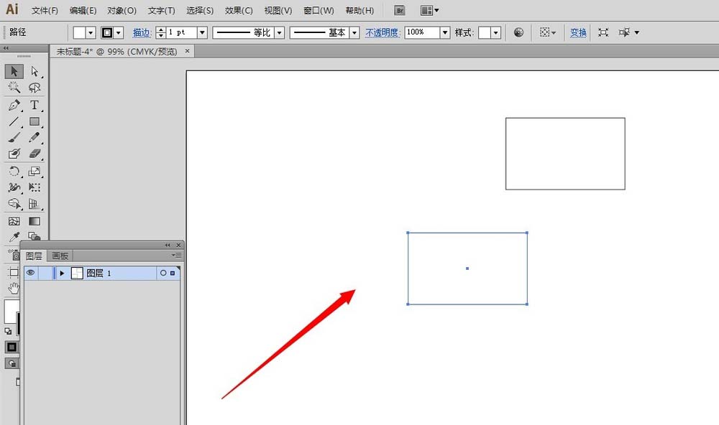The height and width of the screenshot is (425, 719).
Task: Select the Eraser tool
Action: pyautogui.click(x=35, y=154)
